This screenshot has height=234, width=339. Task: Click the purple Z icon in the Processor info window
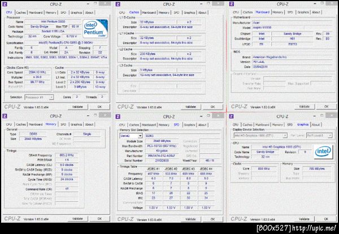tap(5, 4)
